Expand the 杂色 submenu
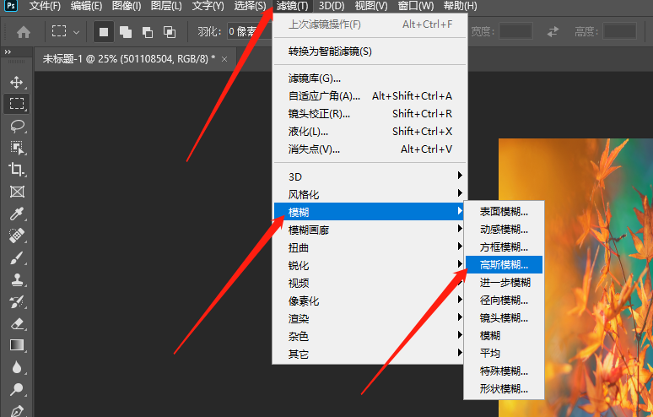The height and width of the screenshot is (417, 653). (368, 336)
